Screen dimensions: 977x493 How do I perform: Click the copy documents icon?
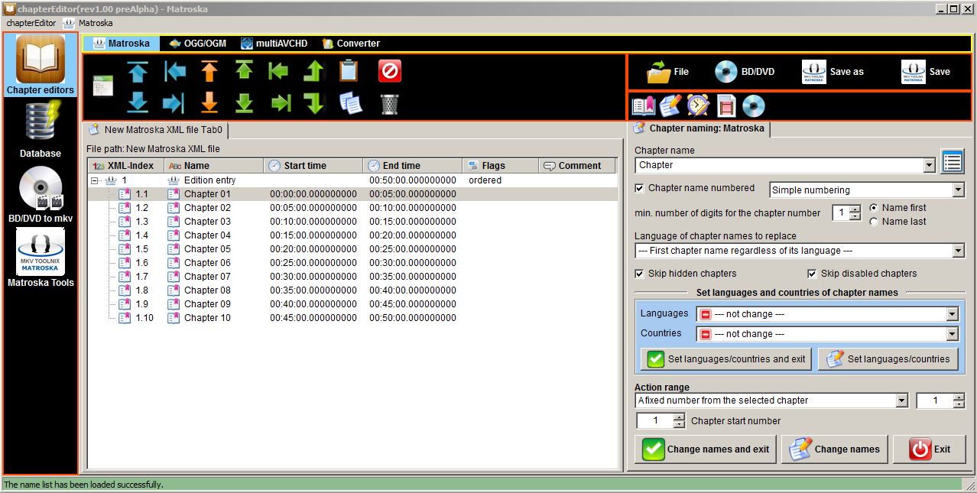(x=350, y=102)
